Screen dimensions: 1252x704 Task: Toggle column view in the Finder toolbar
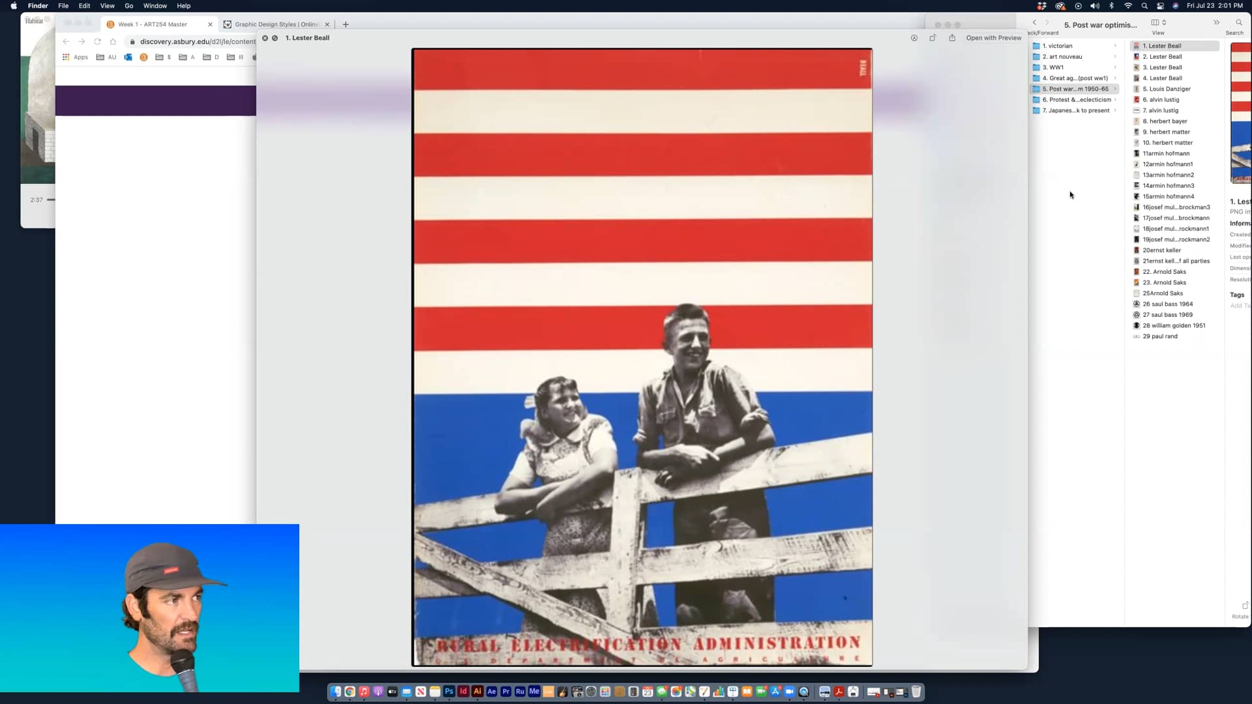click(1155, 22)
